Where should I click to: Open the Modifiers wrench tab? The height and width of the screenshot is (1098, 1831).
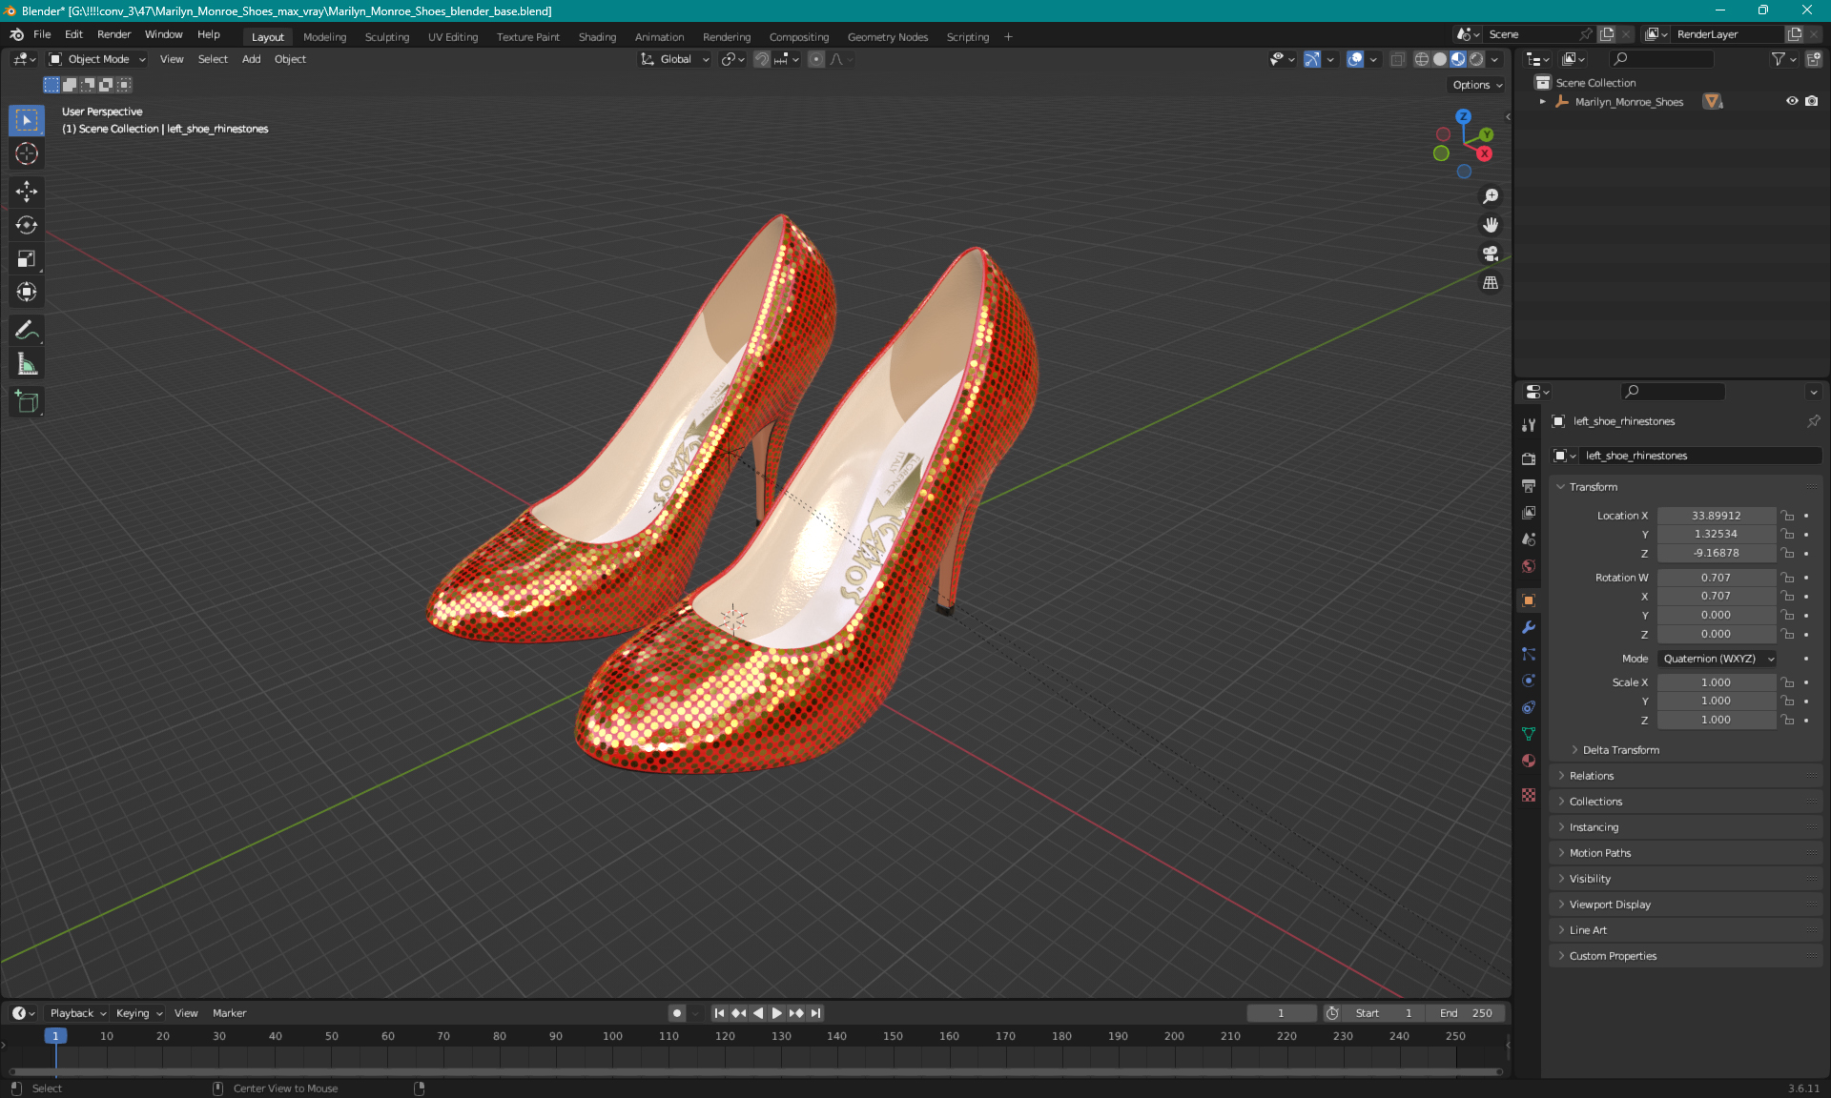pos(1529,627)
